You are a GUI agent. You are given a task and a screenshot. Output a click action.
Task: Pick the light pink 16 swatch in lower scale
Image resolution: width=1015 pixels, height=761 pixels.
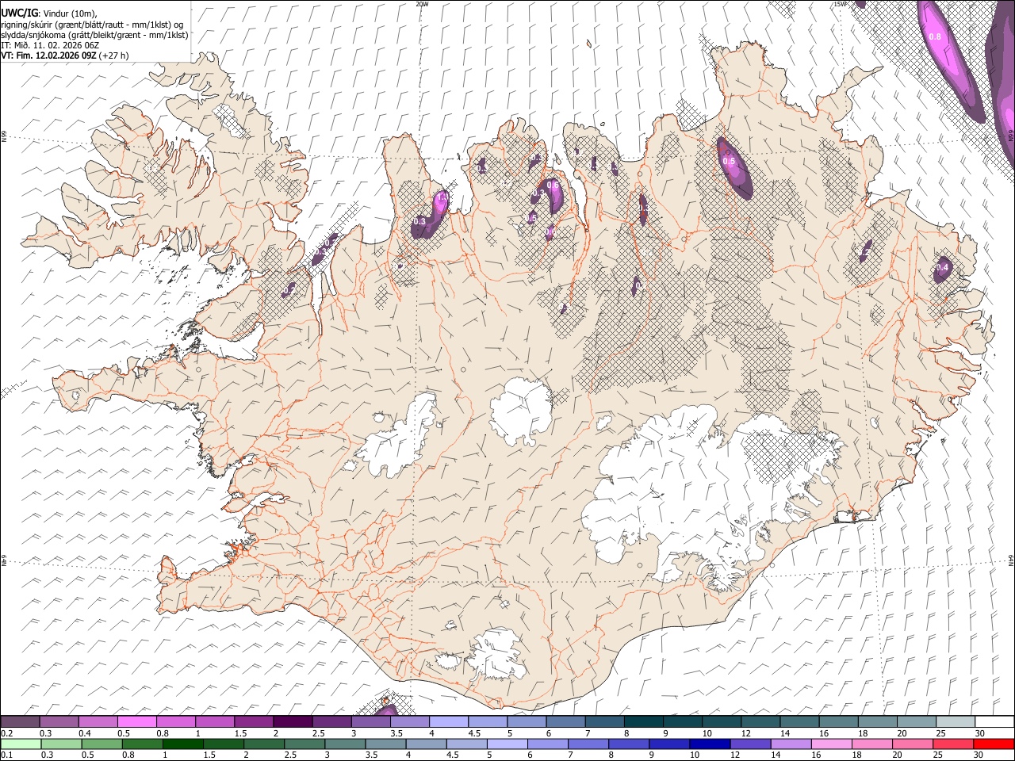point(830,744)
